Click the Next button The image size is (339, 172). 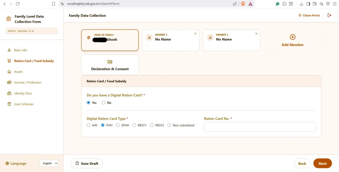click(x=322, y=163)
